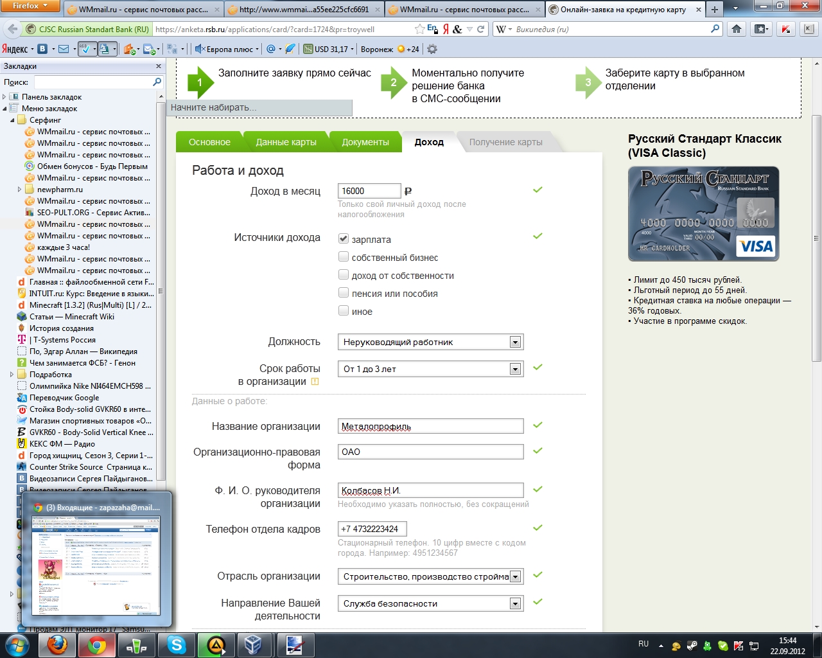The image size is (822, 658).
Task: Open the Получение карты form tab
Action: pyautogui.click(x=505, y=142)
